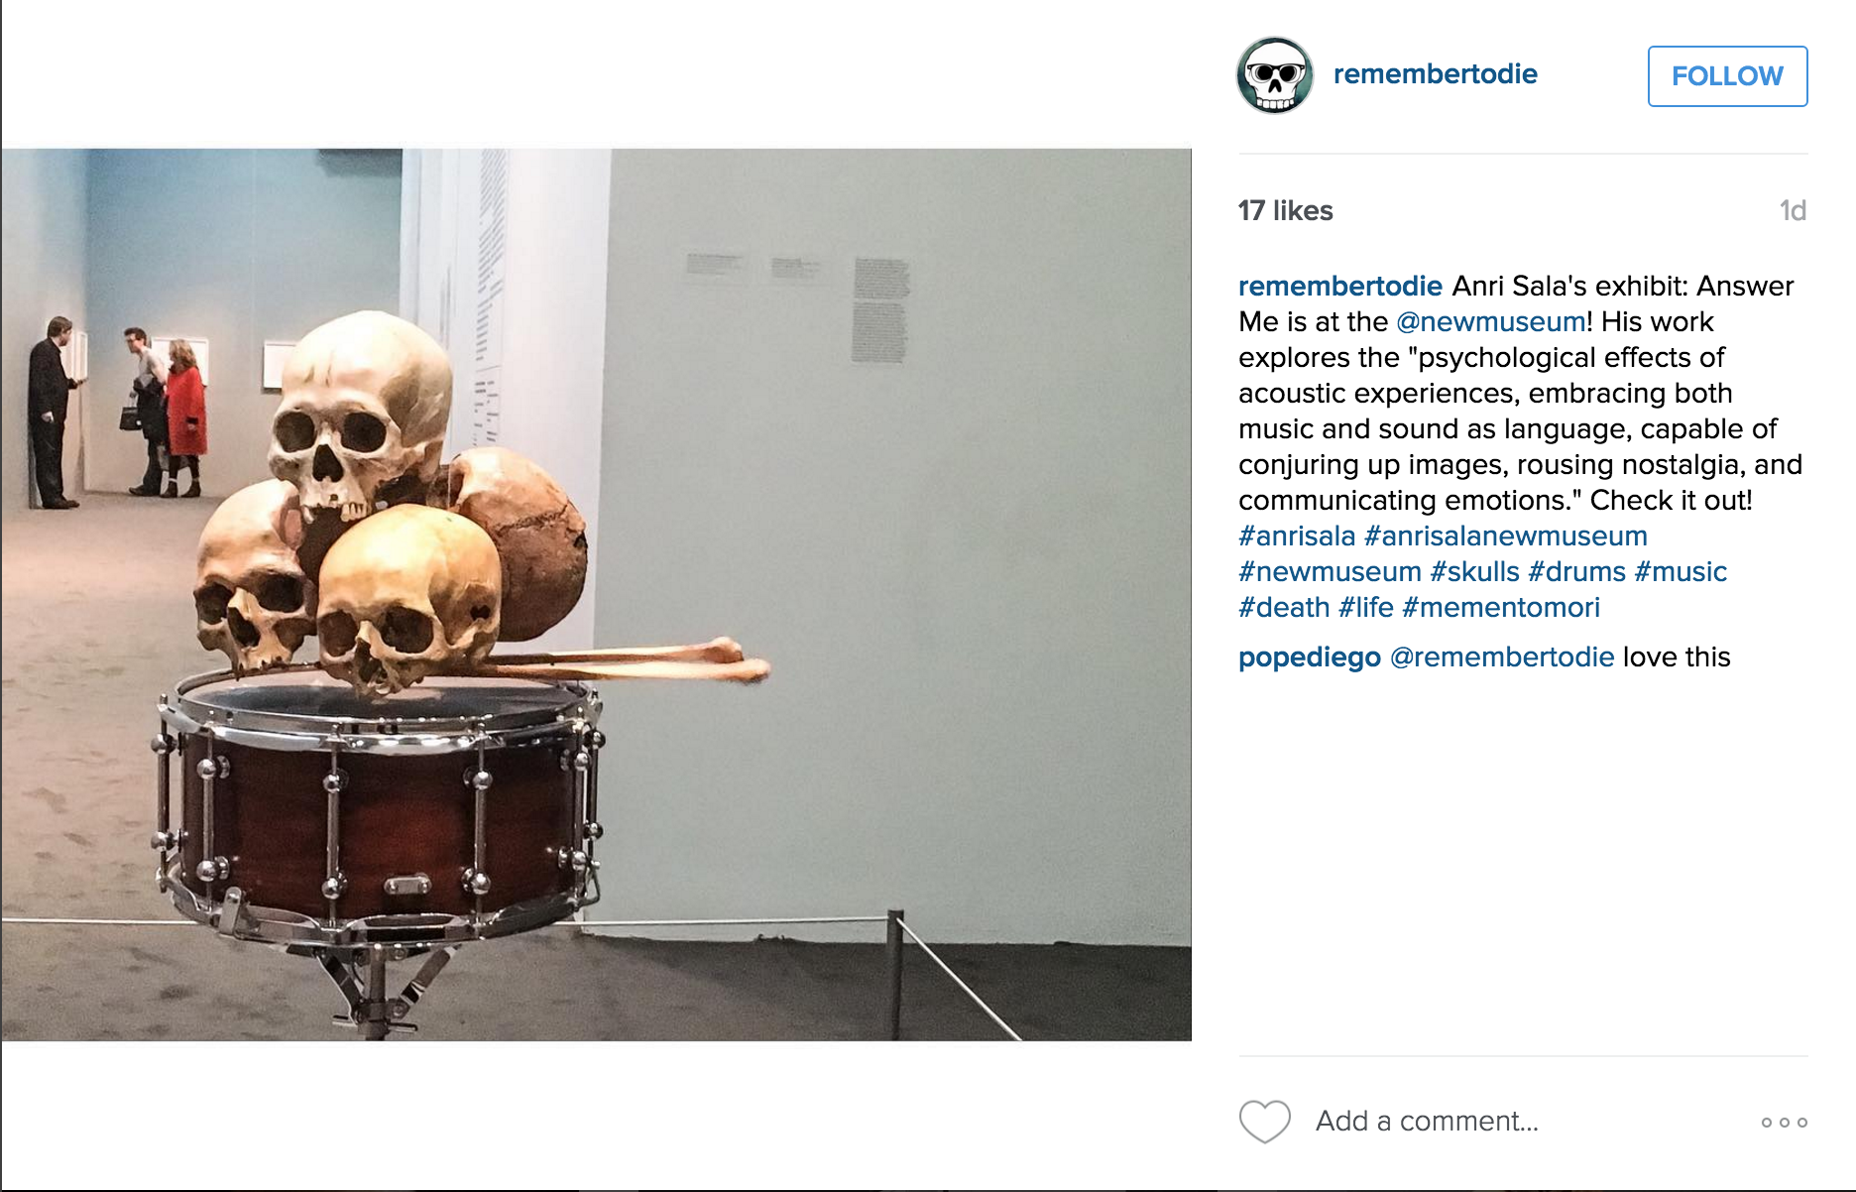The image size is (1856, 1192).
Task: Open the @newmuseum mention link
Action: coord(1490,322)
